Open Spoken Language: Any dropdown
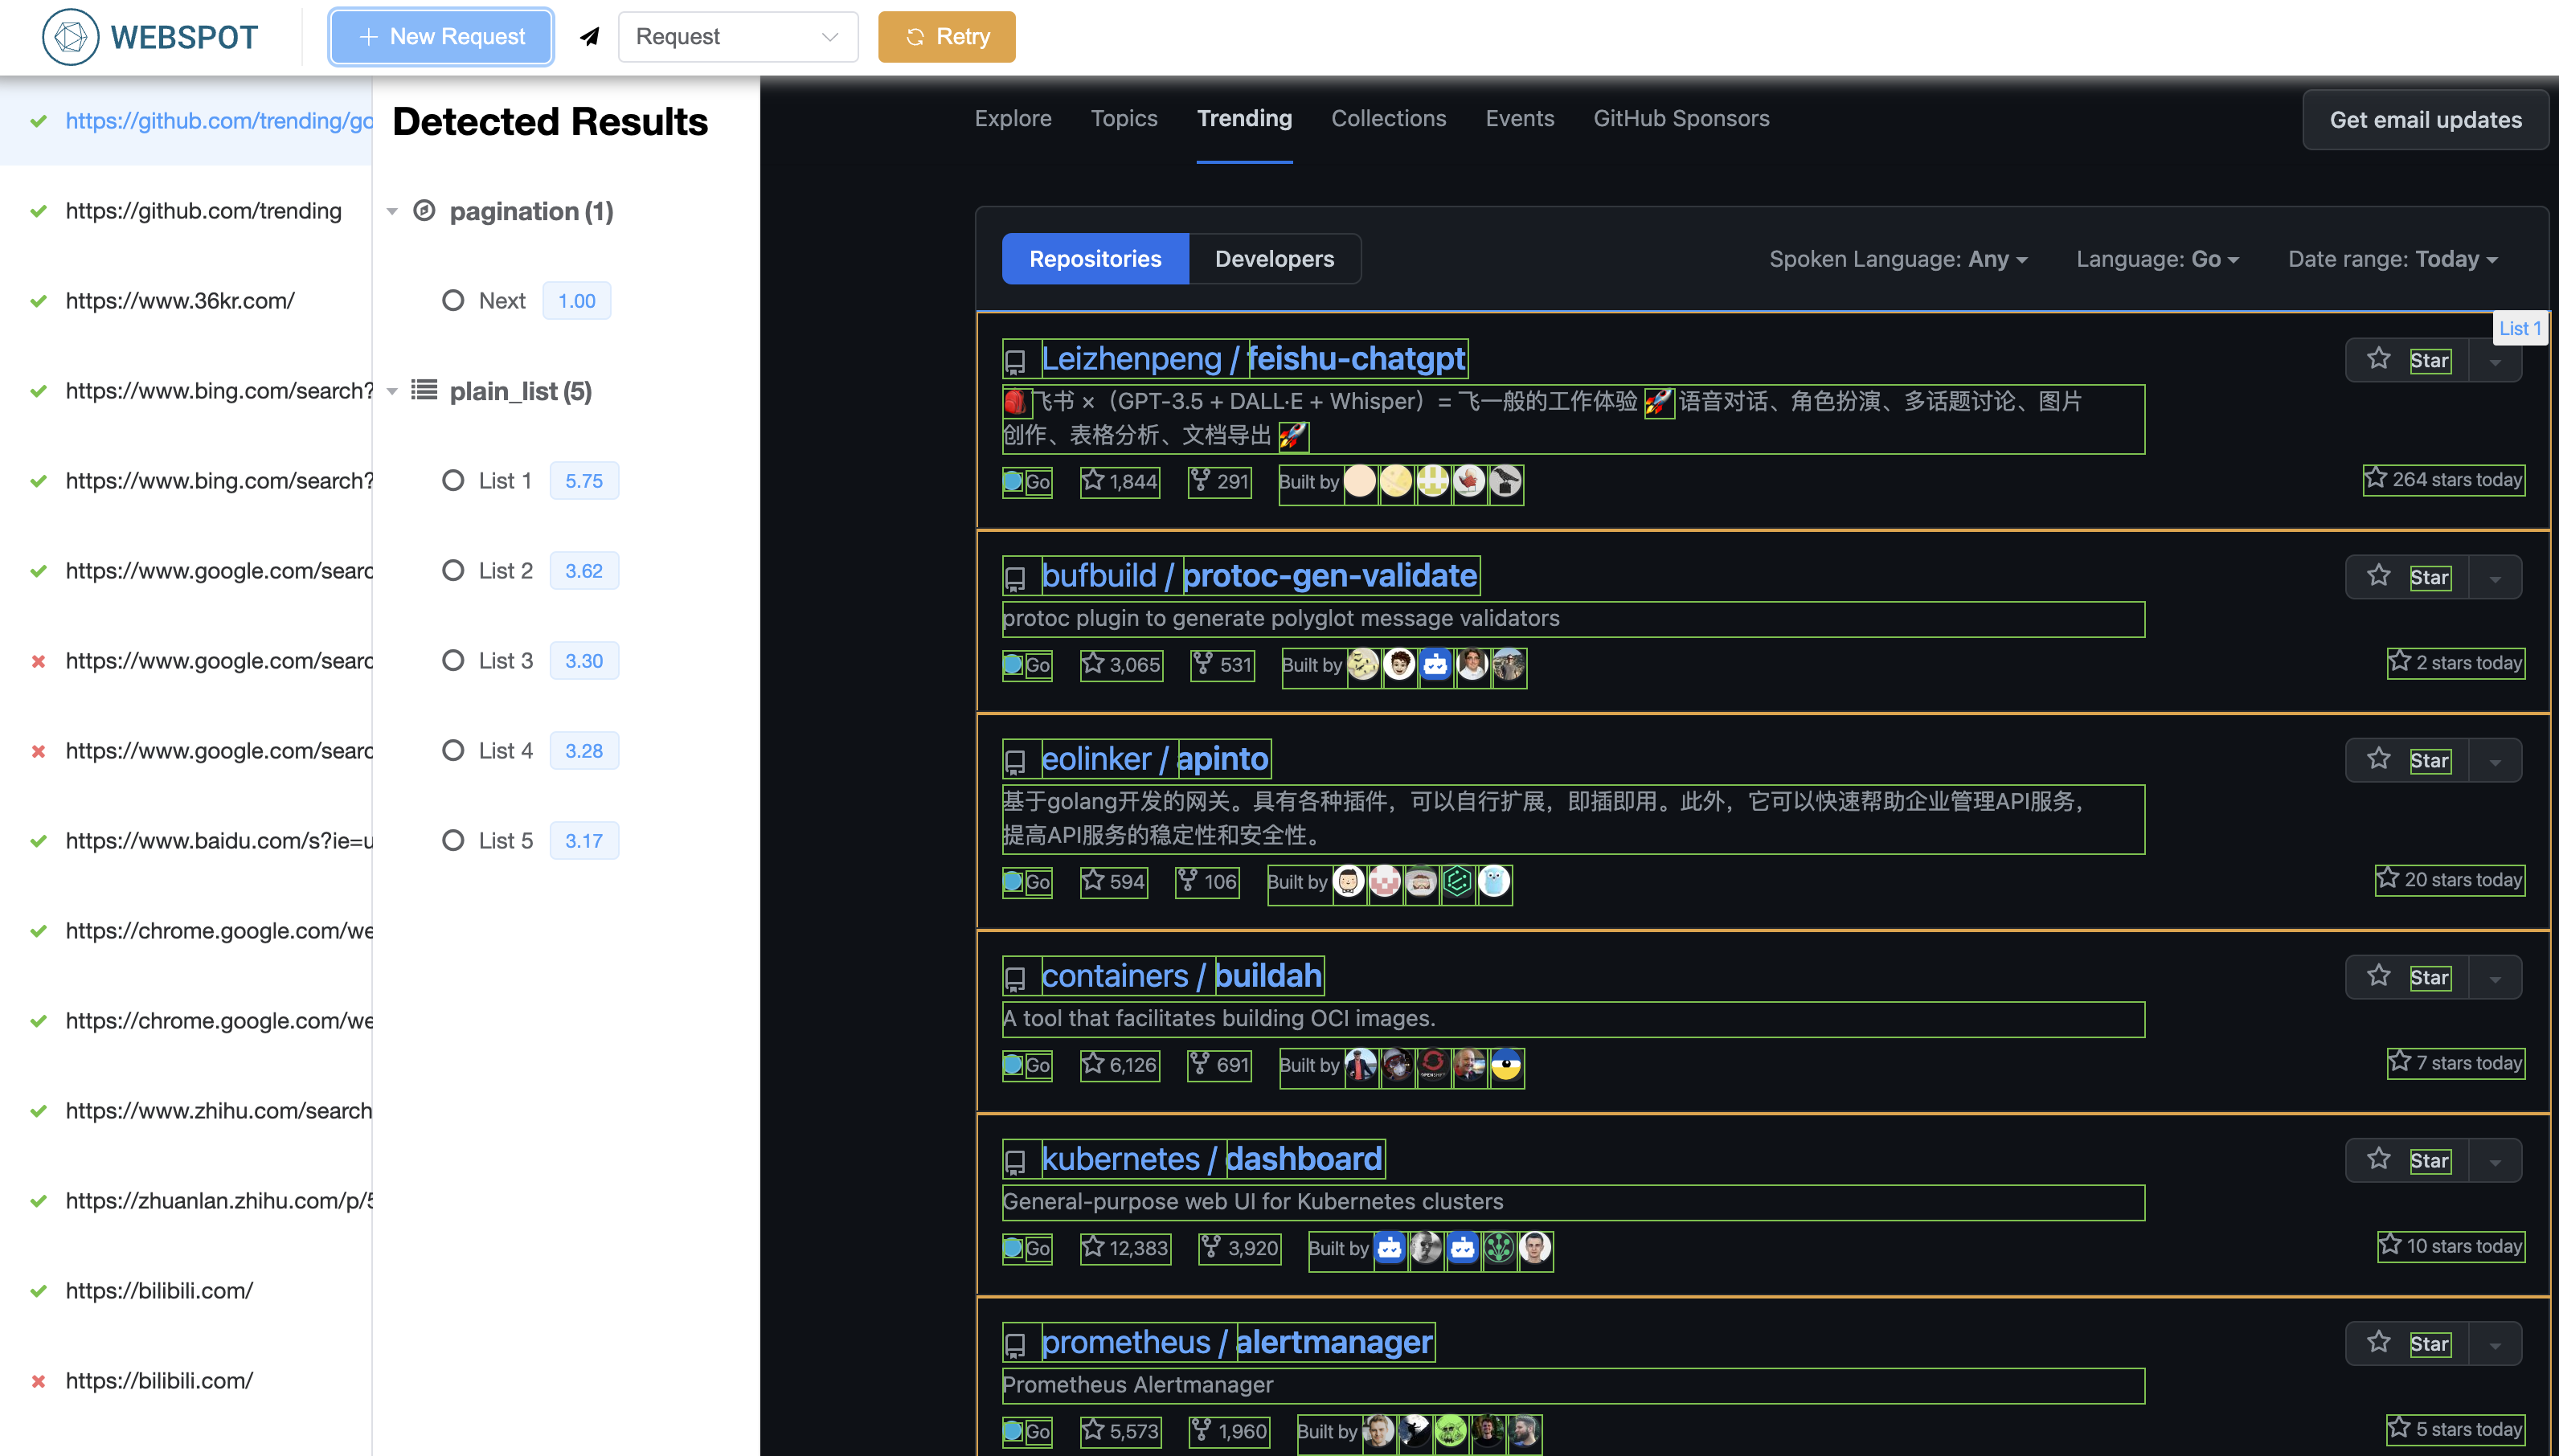This screenshot has width=2559, height=1456. coord(1898,259)
